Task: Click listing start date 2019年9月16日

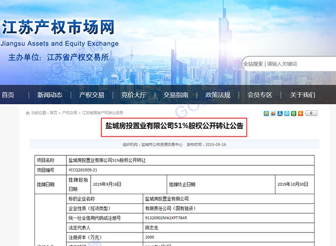Action: click(107, 184)
